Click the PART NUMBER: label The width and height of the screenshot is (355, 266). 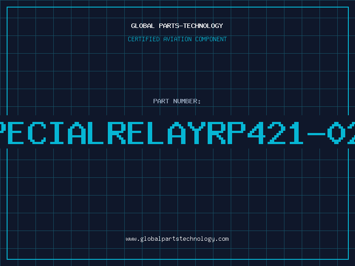click(177, 101)
